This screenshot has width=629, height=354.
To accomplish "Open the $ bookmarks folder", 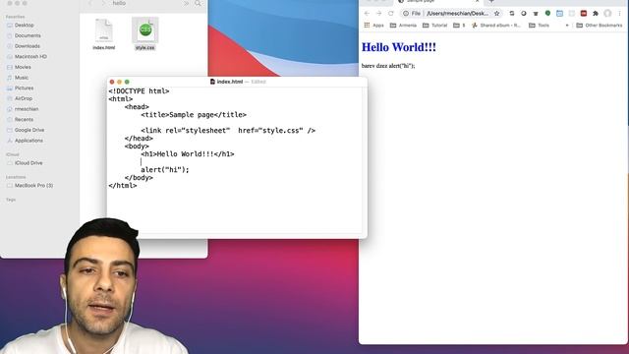I will pos(459,25).
